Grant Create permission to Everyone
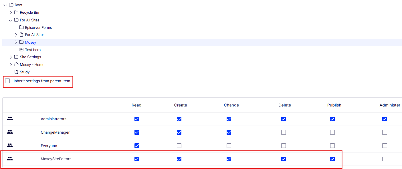The height and width of the screenshot is (169, 402). click(x=179, y=146)
